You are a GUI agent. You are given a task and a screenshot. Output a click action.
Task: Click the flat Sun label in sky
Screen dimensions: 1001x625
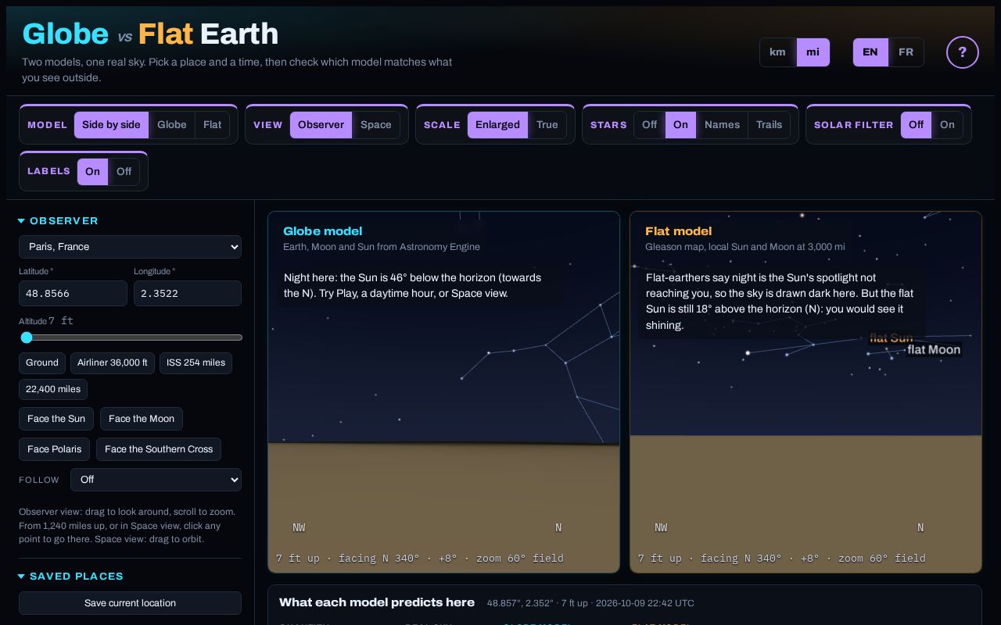tap(892, 338)
